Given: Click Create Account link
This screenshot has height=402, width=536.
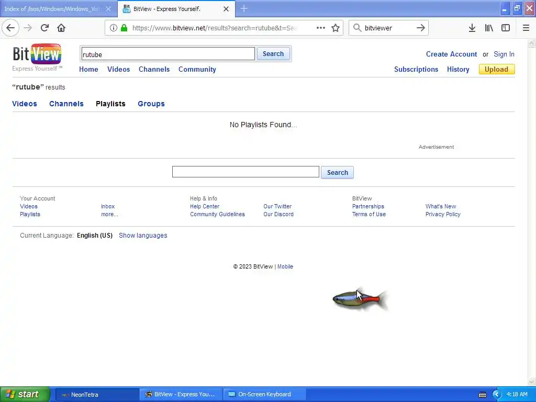Looking at the screenshot, I should 451,54.
